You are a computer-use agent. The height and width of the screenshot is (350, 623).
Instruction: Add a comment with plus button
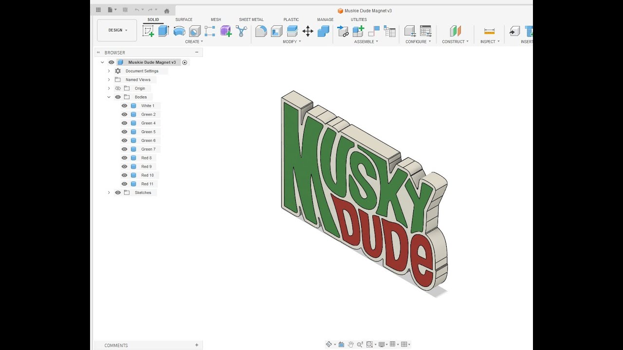pos(197,345)
